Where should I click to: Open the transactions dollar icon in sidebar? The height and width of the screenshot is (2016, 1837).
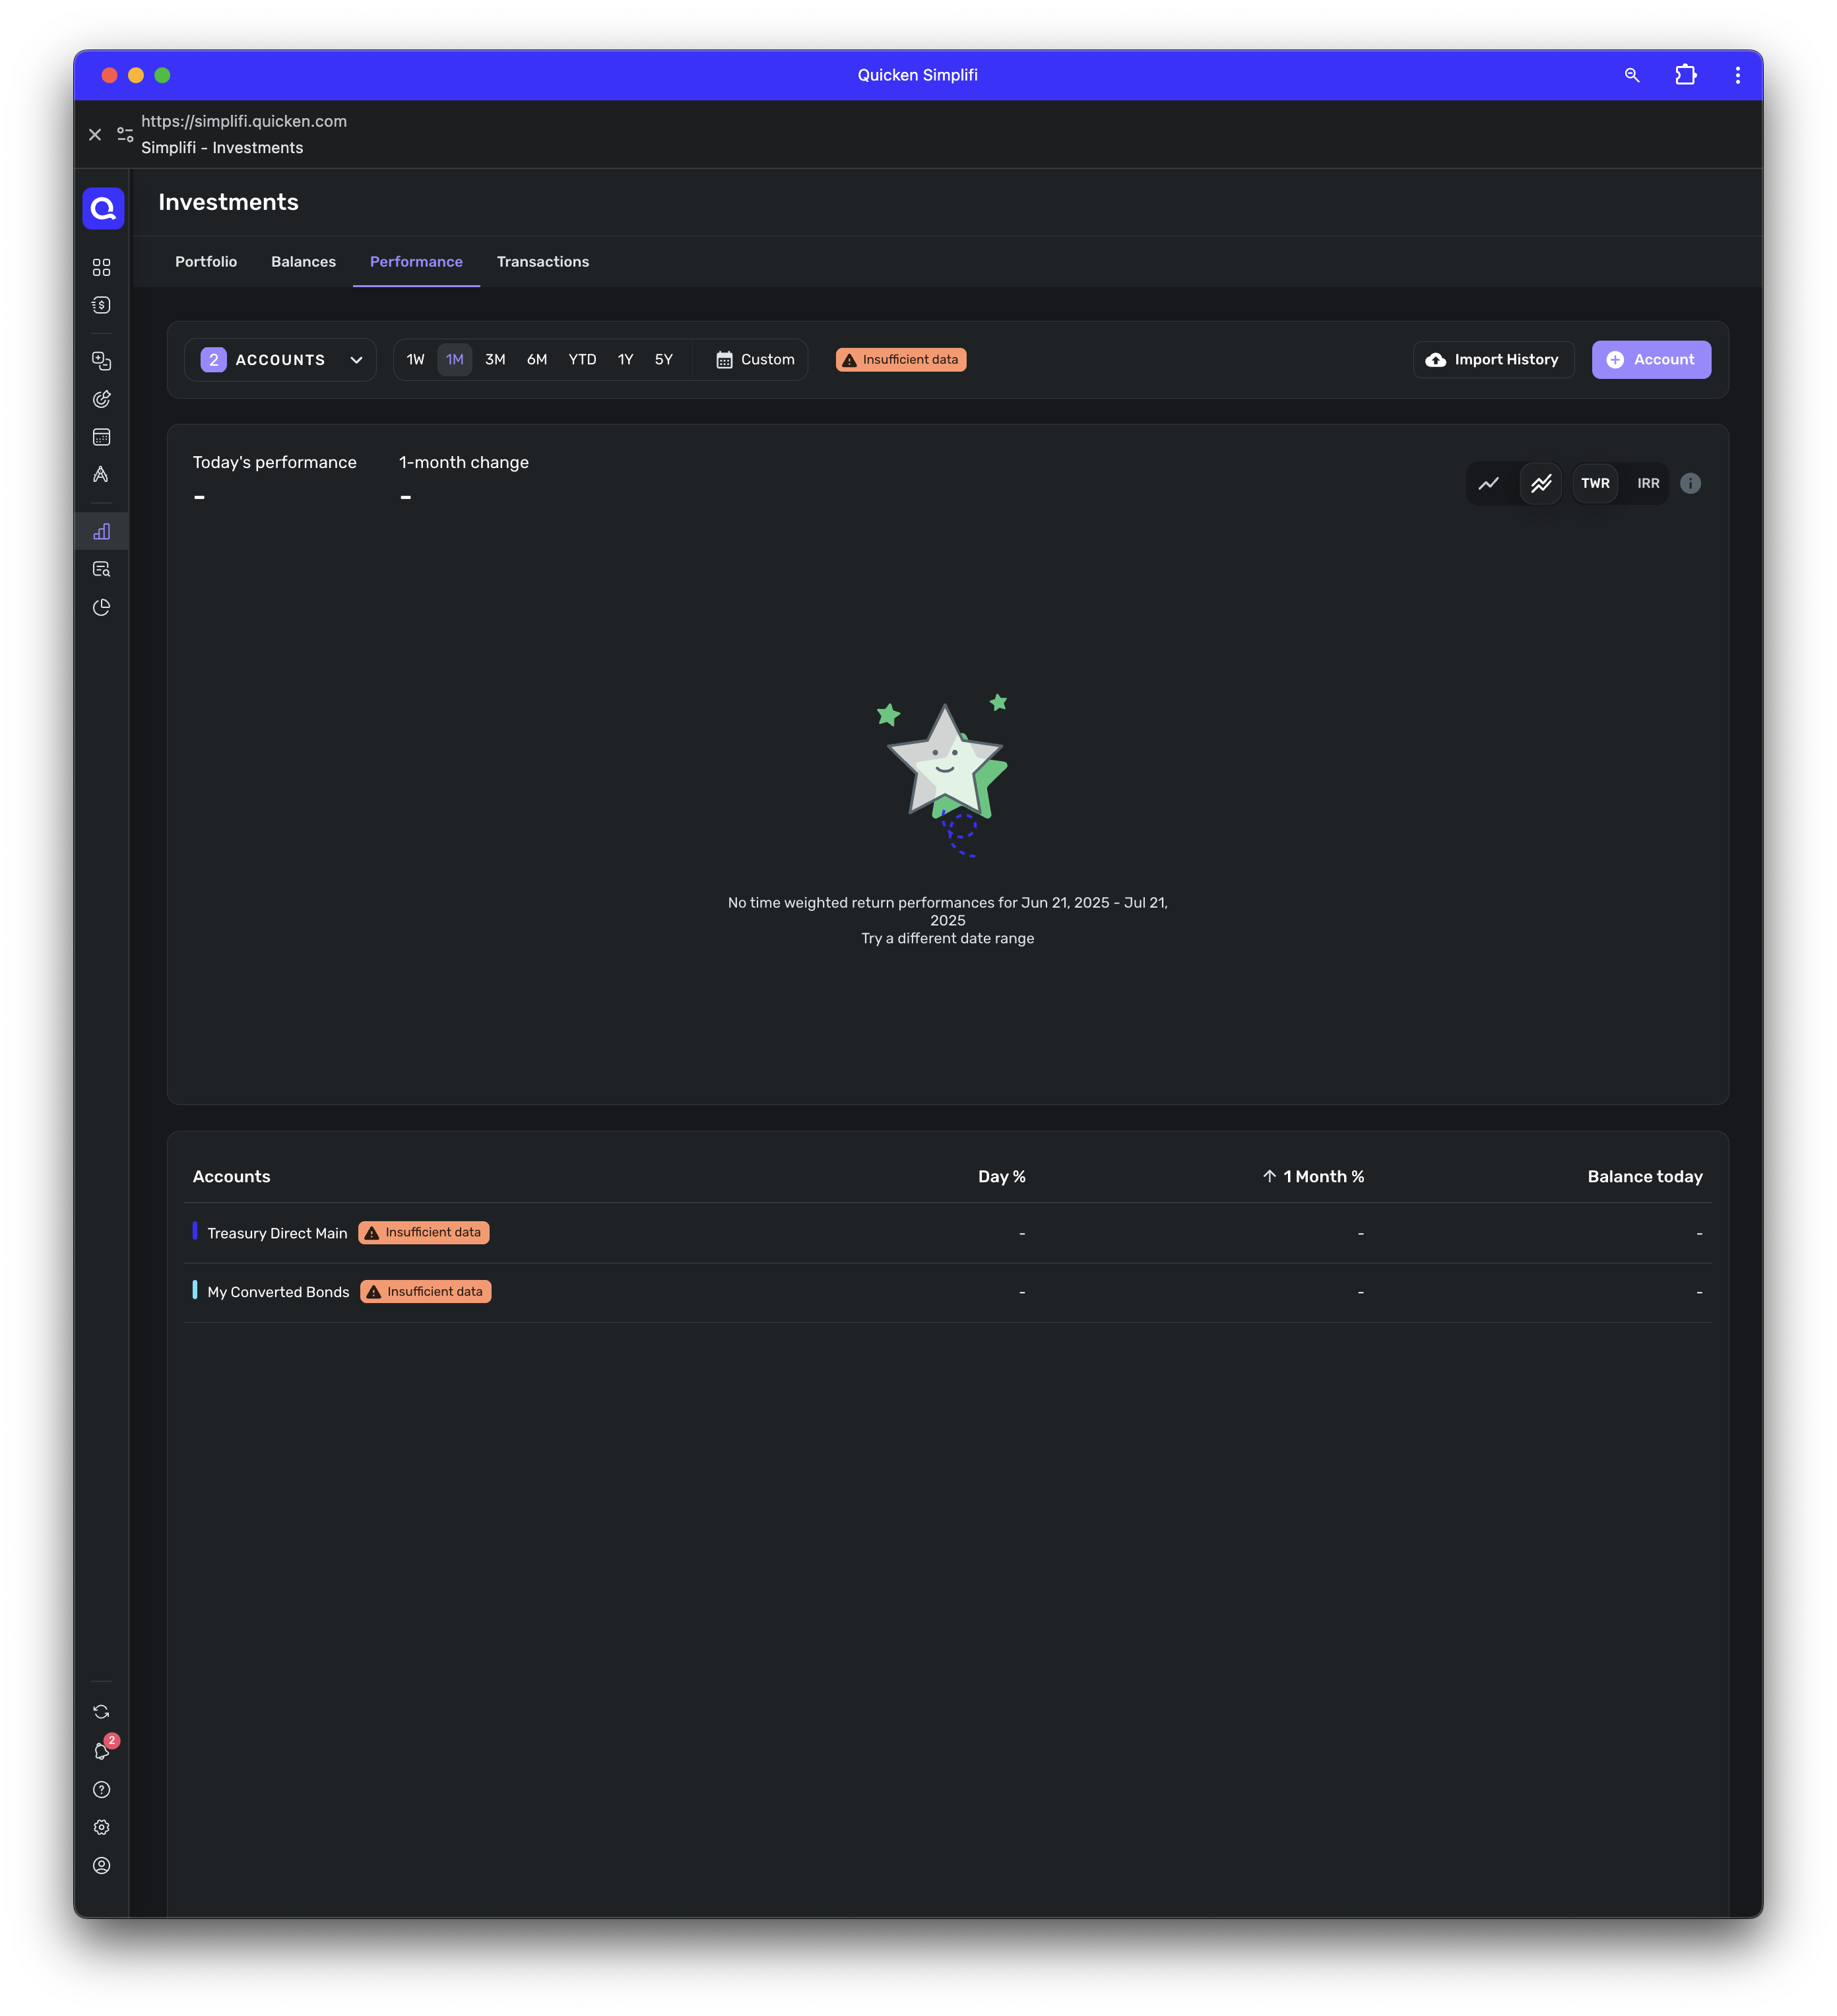click(x=101, y=305)
